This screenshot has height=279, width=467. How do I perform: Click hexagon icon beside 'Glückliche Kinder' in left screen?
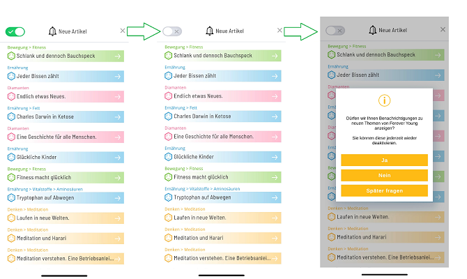tap(11, 157)
